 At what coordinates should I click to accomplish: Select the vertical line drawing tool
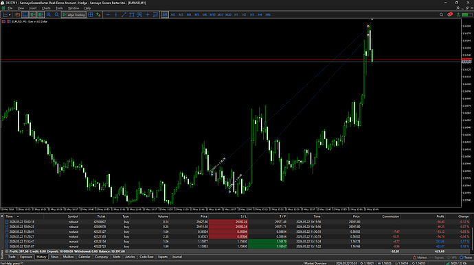pos(116,14)
